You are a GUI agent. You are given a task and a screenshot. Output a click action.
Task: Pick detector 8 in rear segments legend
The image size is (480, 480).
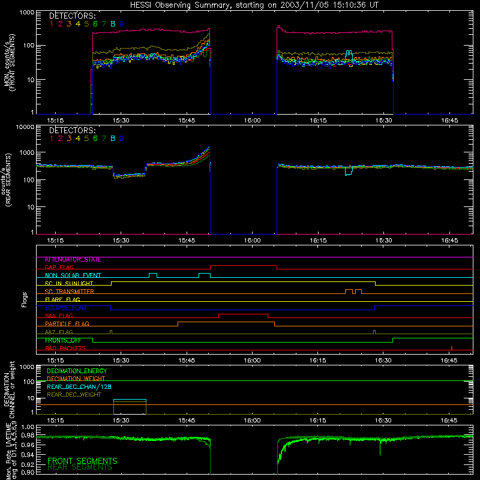pos(113,139)
